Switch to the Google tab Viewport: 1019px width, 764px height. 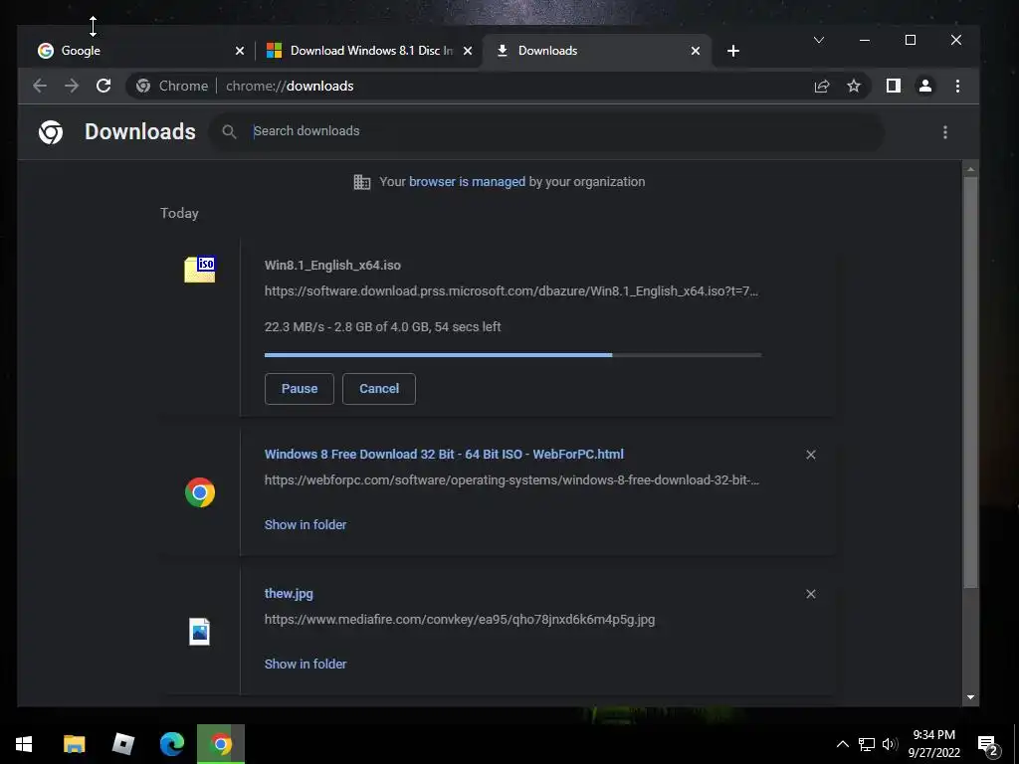(x=138, y=51)
